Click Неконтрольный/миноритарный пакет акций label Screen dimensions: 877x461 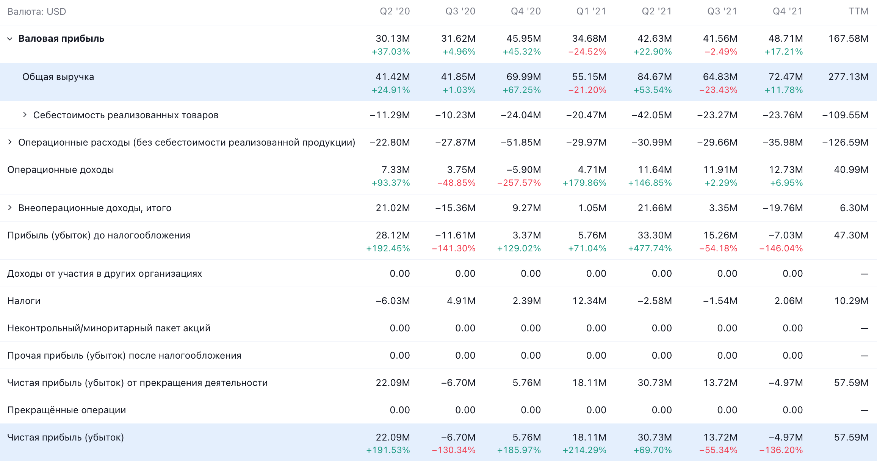click(109, 328)
